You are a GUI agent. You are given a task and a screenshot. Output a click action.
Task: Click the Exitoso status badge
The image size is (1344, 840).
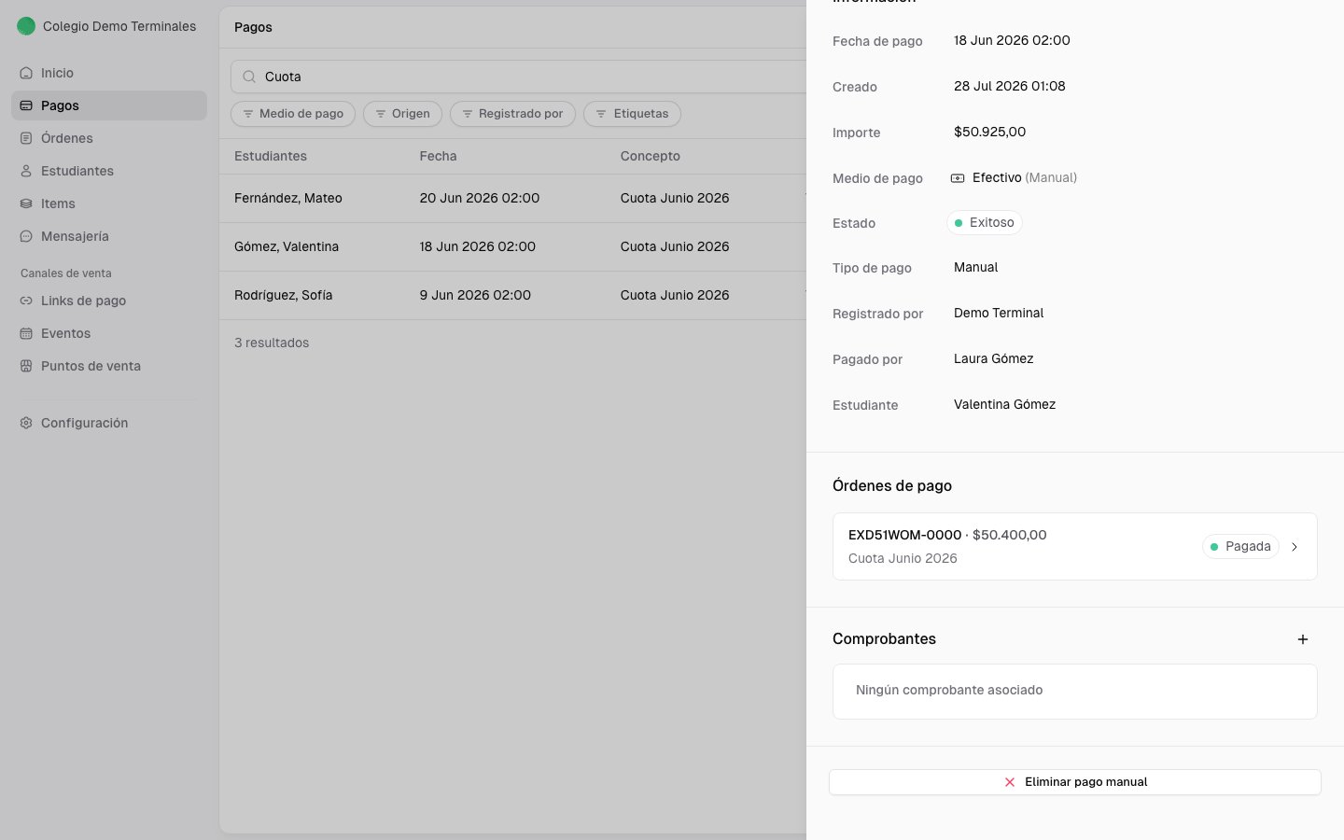[x=985, y=223]
